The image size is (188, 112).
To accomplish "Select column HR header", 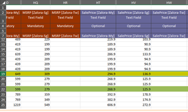I will point(65,2).
